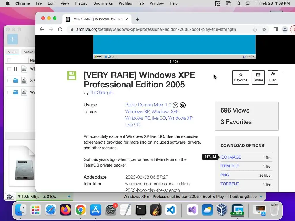
Task: Select the All (3) tab in downloader
Action: 12,52
